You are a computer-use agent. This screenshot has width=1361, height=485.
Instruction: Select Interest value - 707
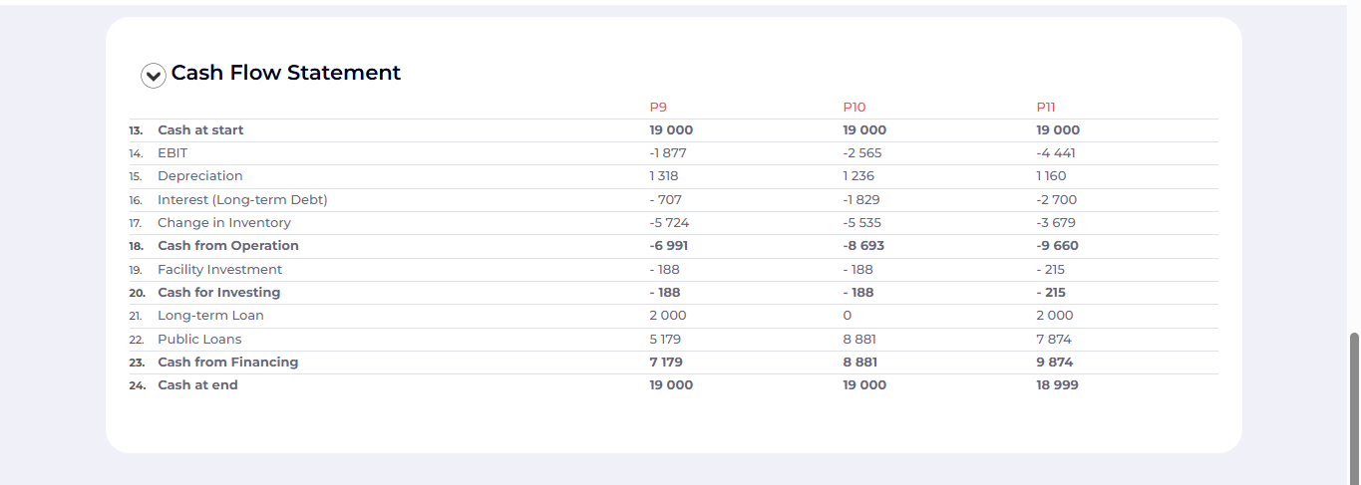666,200
